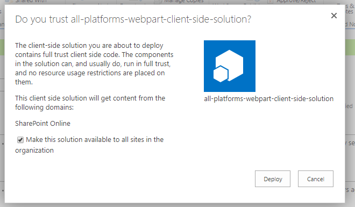The height and width of the screenshot is (207, 355).
Task: Click the Deploy button
Action: pos(273,179)
